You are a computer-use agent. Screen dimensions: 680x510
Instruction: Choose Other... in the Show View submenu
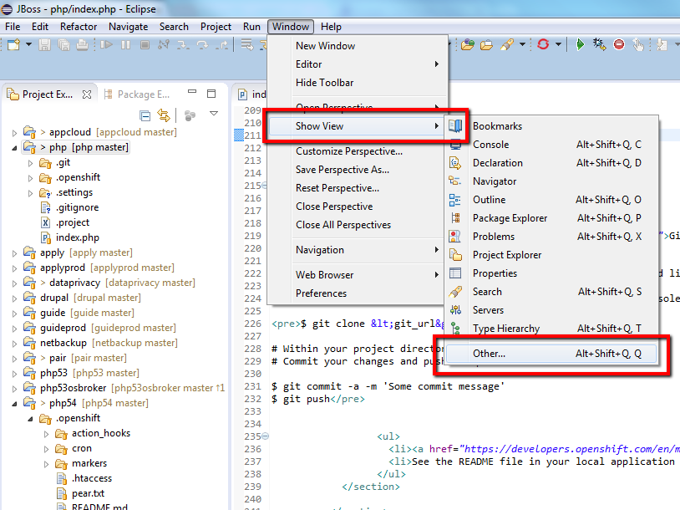pos(489,354)
